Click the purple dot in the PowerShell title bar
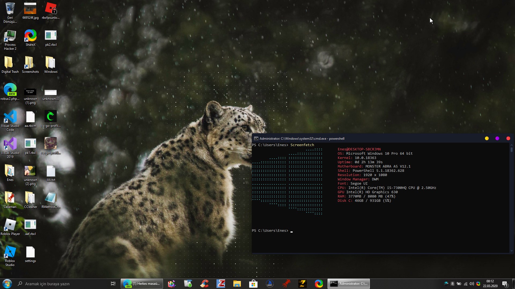The width and height of the screenshot is (515, 289). tap(497, 138)
